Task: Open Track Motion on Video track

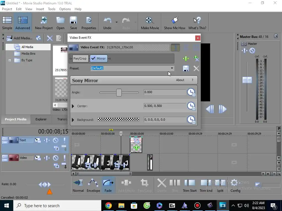Action: pos(38,158)
